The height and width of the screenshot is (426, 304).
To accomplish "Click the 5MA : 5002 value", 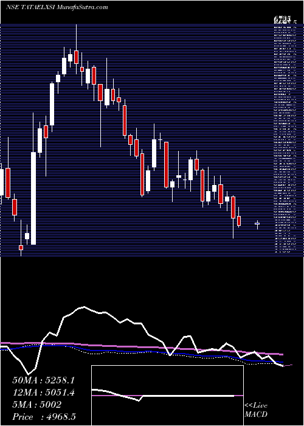I will 36,405.
